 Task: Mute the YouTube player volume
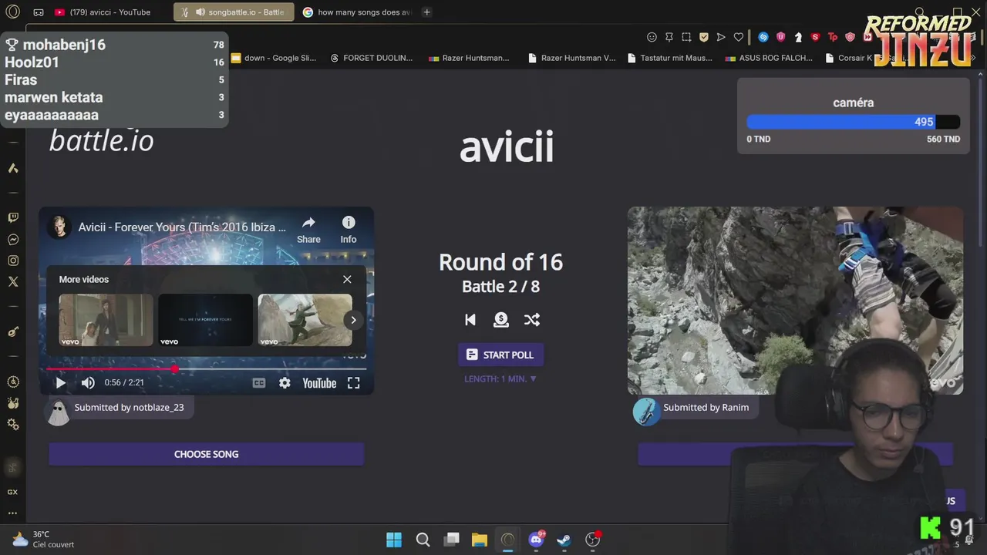[88, 383]
